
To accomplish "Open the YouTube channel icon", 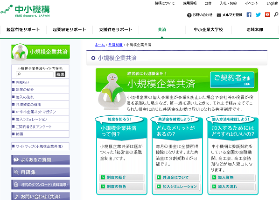I will 267,14.
